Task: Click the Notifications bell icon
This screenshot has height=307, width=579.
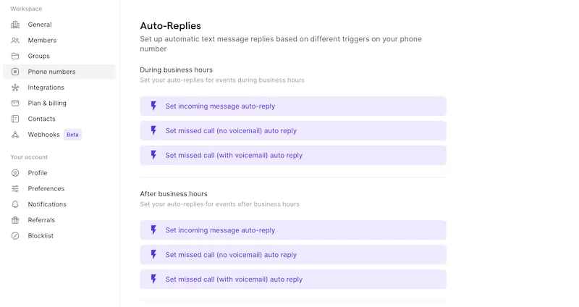Action: [15, 204]
